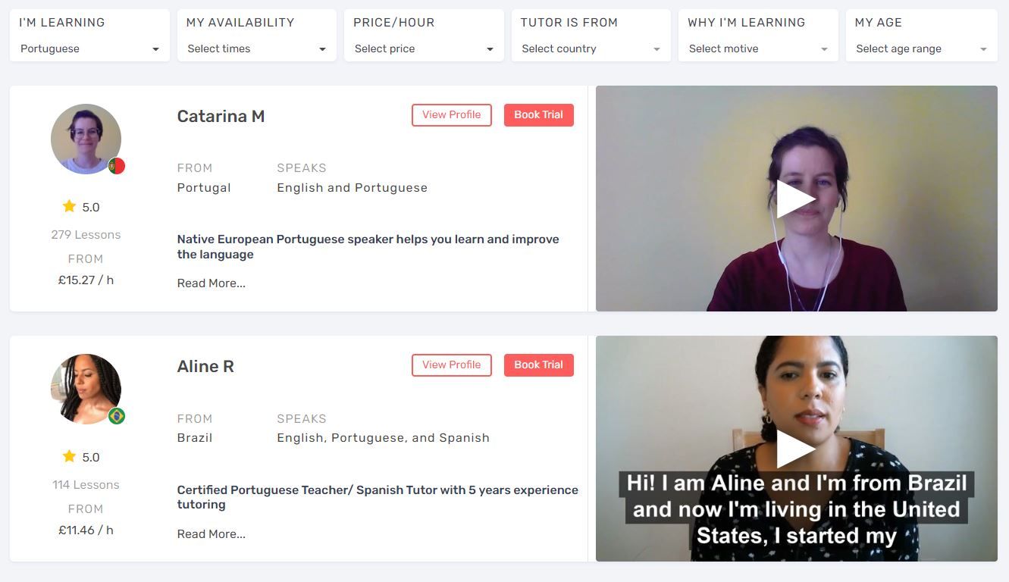The width and height of the screenshot is (1009, 582).
Task: Click Aline R's gold rating star
Action: (x=69, y=456)
